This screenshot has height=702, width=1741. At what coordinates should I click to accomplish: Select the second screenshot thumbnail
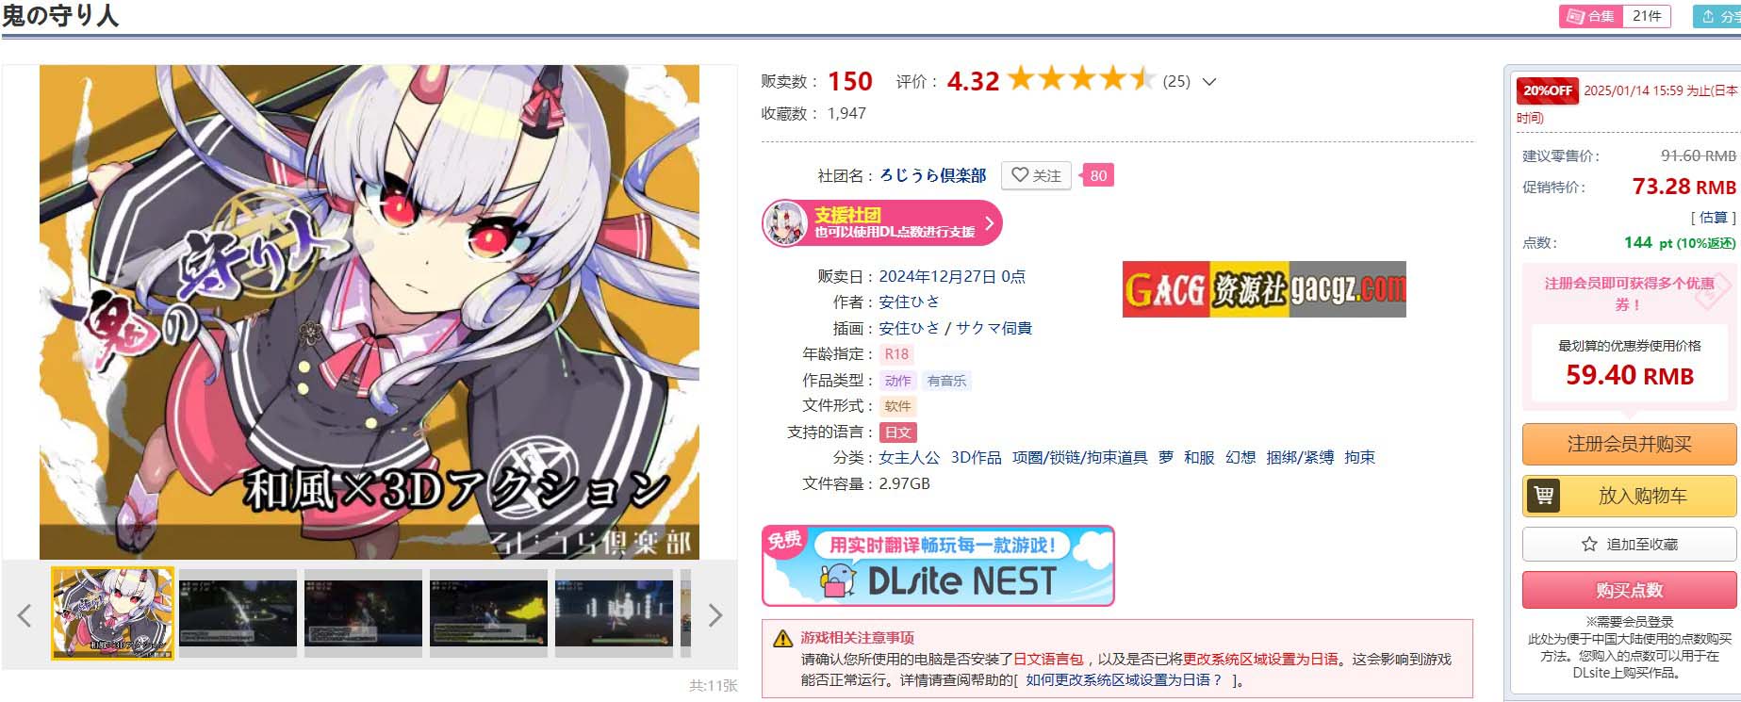(x=238, y=613)
